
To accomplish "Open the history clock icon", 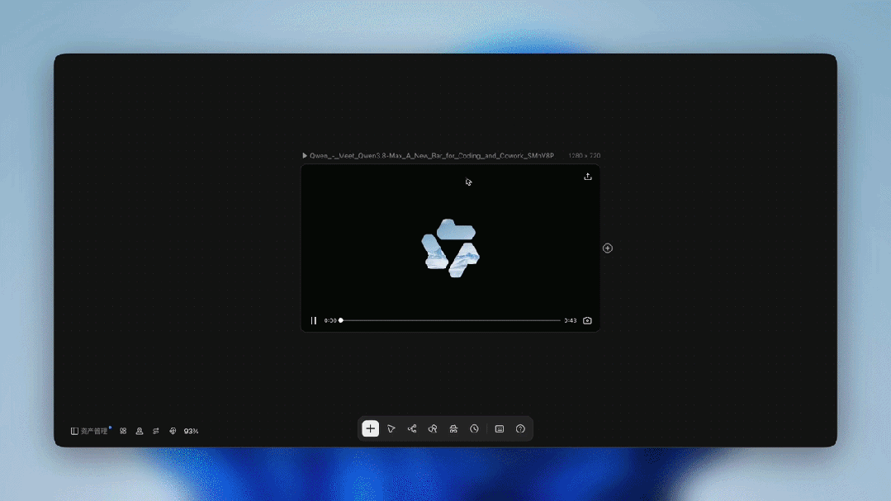I will tap(474, 429).
